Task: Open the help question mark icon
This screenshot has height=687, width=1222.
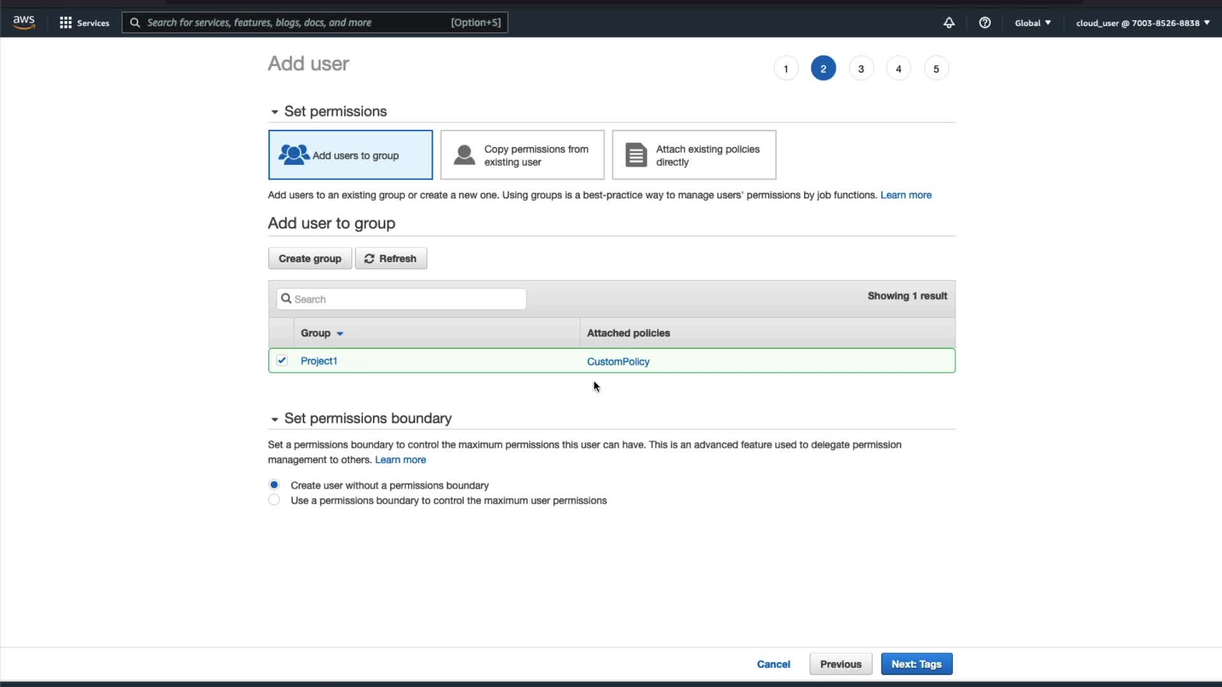Action: [985, 23]
